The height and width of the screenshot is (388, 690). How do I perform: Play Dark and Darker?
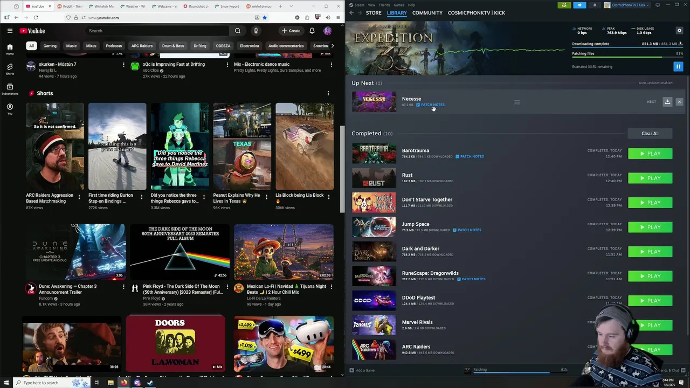click(650, 252)
